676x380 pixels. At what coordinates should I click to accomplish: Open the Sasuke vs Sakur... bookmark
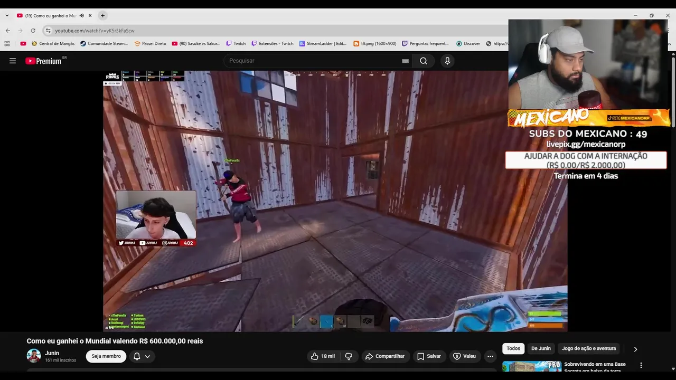coord(196,44)
